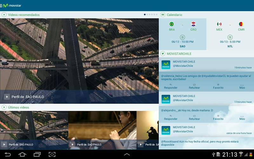
Task: Select the BRA - CRO match card venue SAO
Action: (x=182, y=46)
